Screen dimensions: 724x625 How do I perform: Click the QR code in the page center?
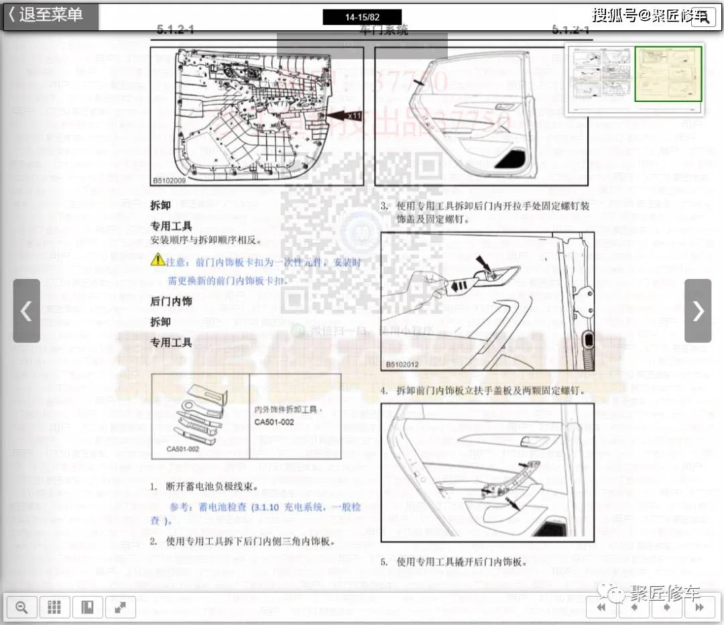362,235
